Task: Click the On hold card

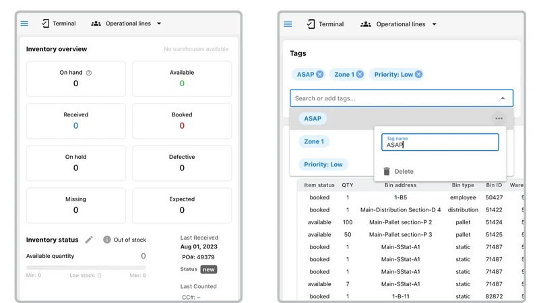Action: (x=76, y=163)
